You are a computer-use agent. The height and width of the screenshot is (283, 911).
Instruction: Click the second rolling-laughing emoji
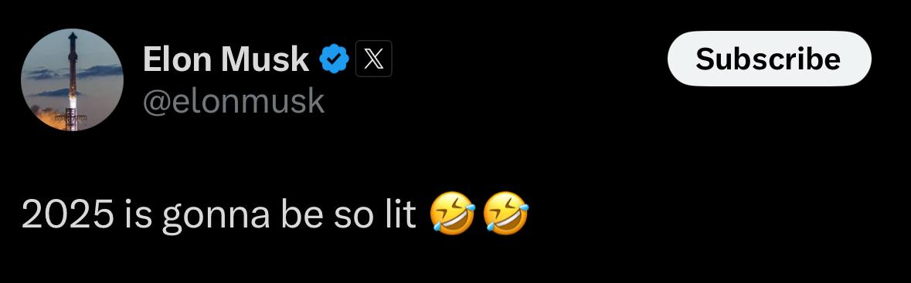(x=506, y=214)
